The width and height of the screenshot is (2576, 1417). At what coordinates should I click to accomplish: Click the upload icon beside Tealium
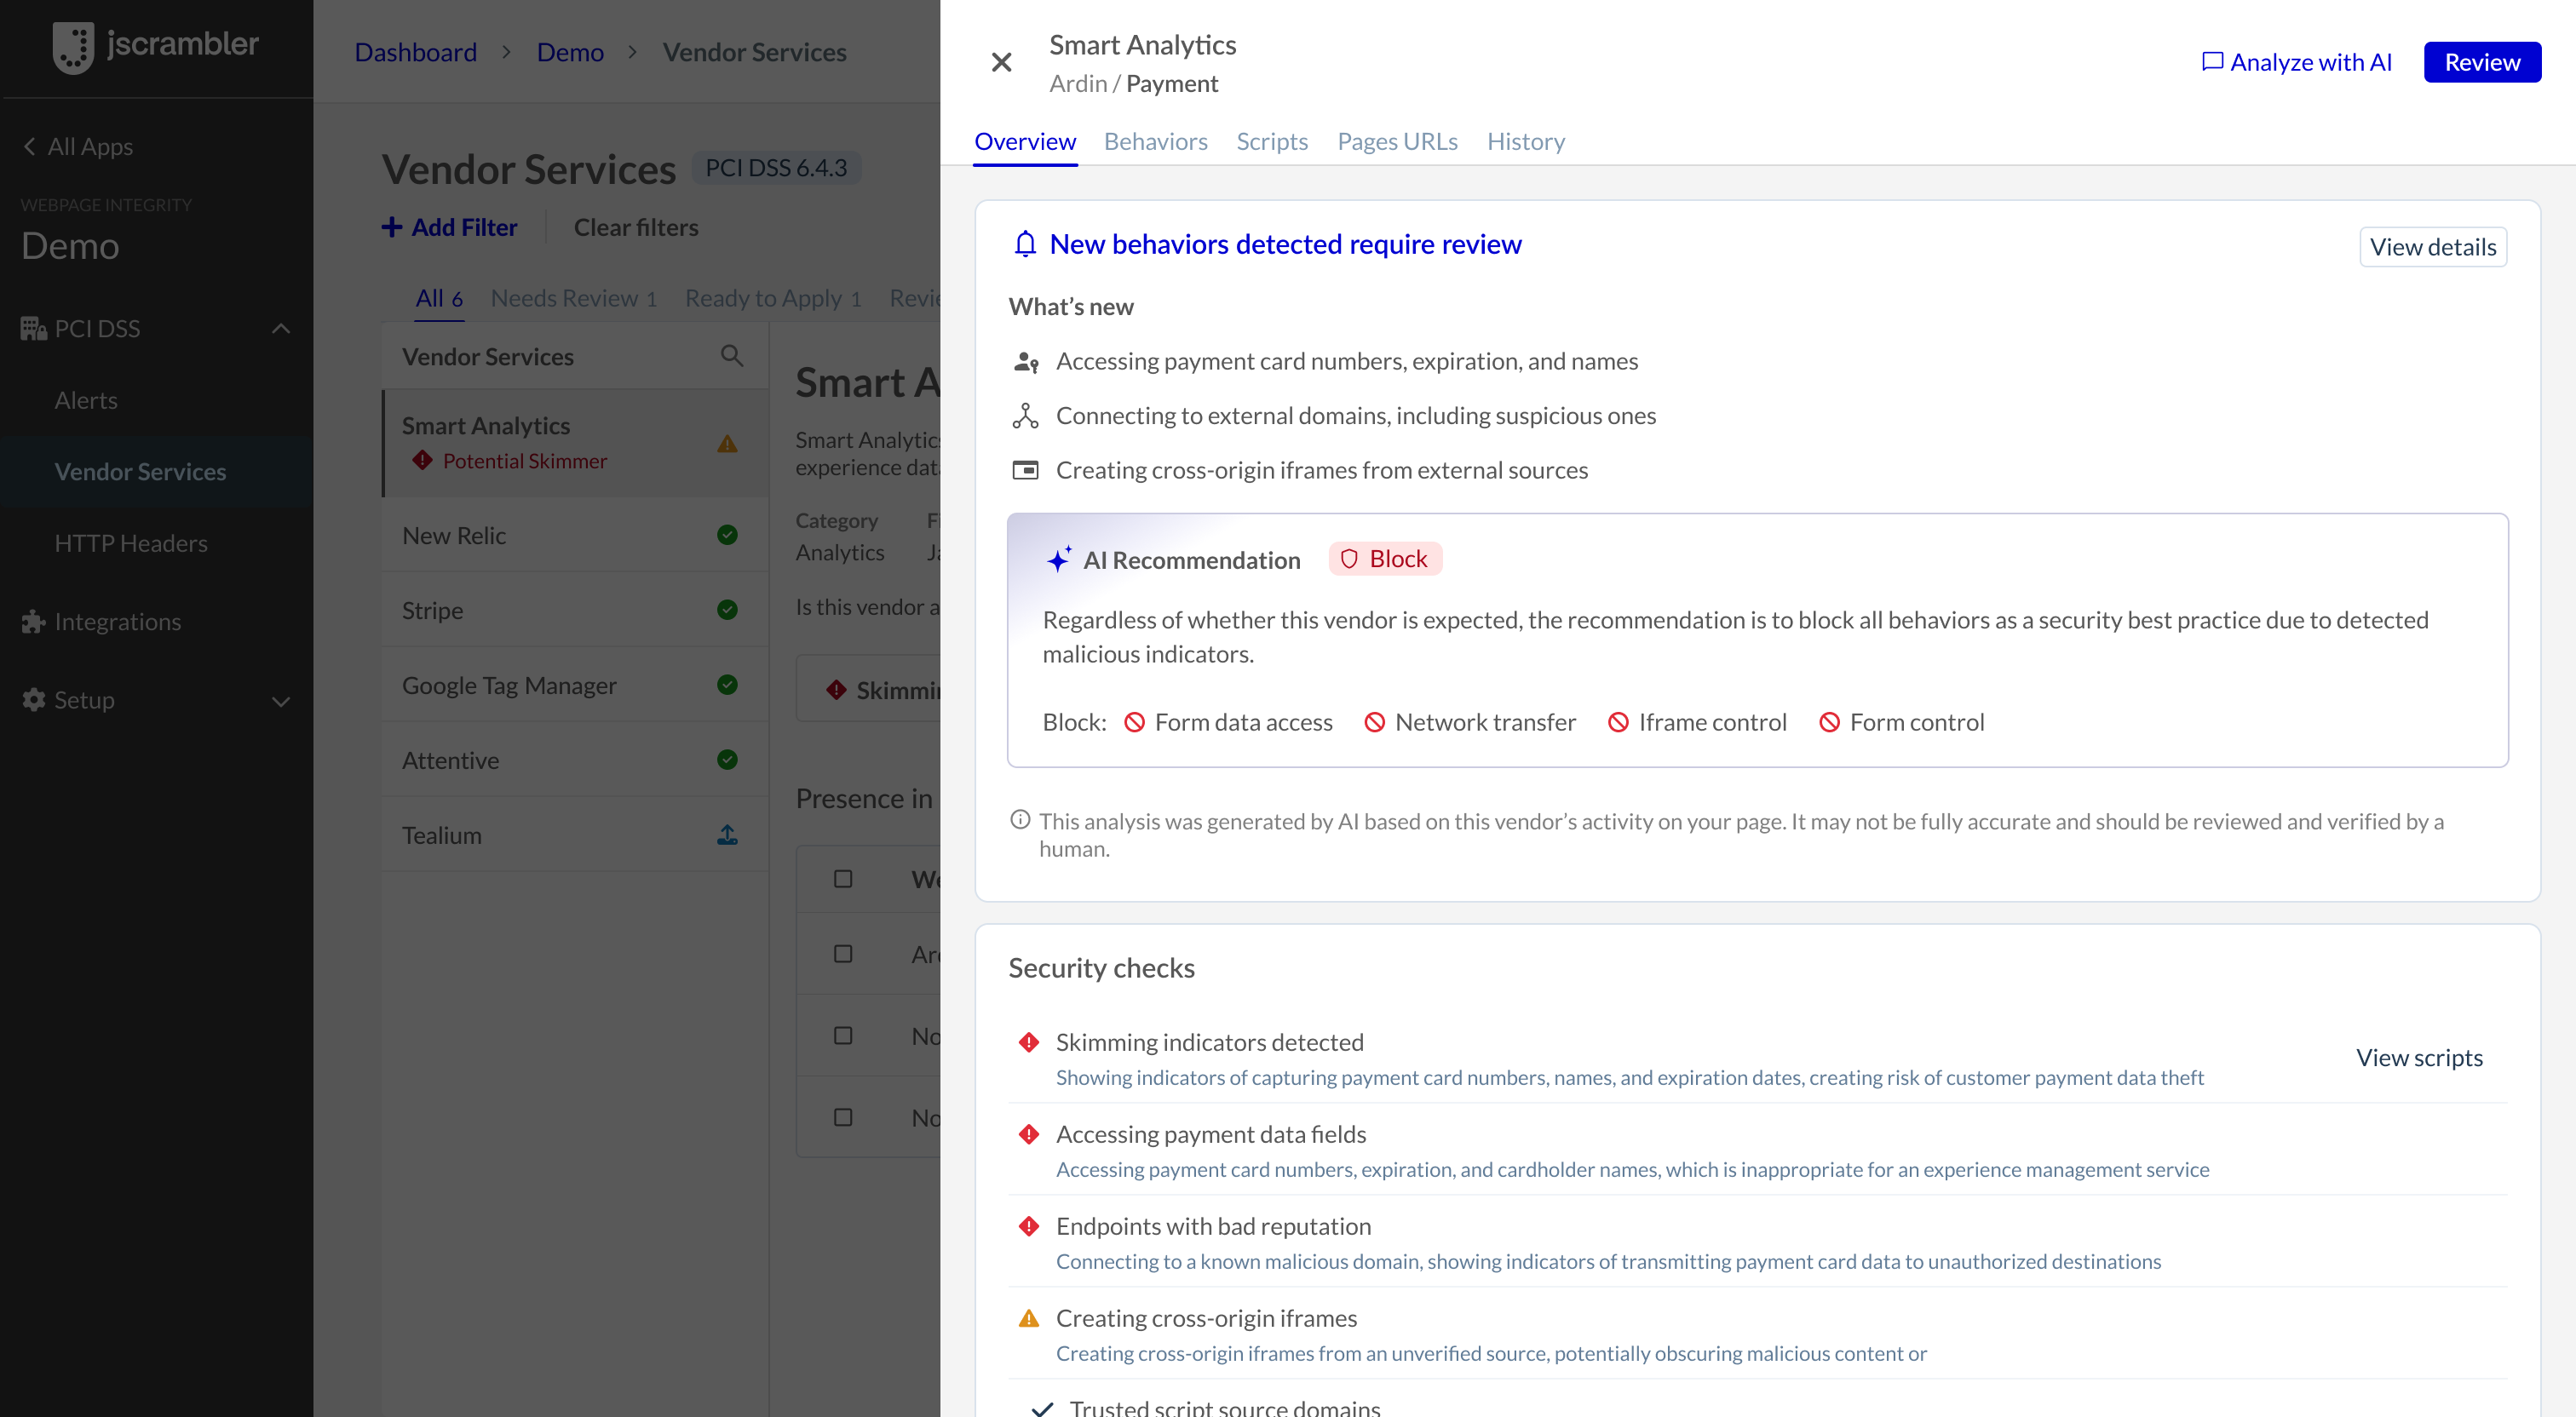(727, 835)
